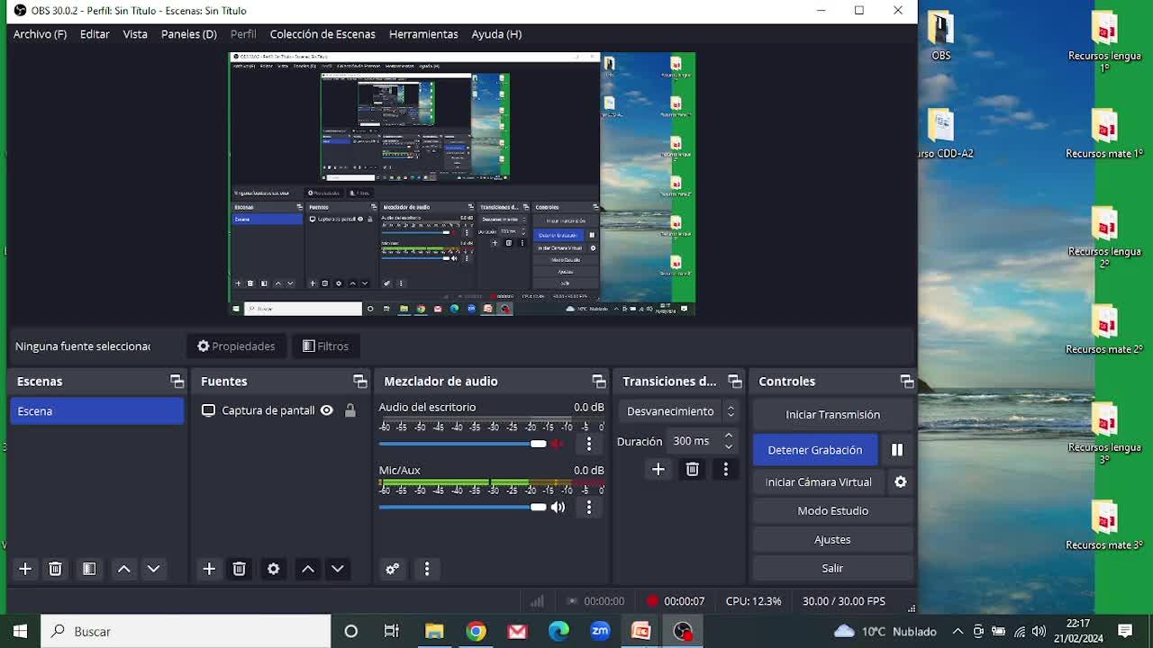This screenshot has height=648, width=1153.
Task: Click the Ajustes button
Action: (x=832, y=540)
